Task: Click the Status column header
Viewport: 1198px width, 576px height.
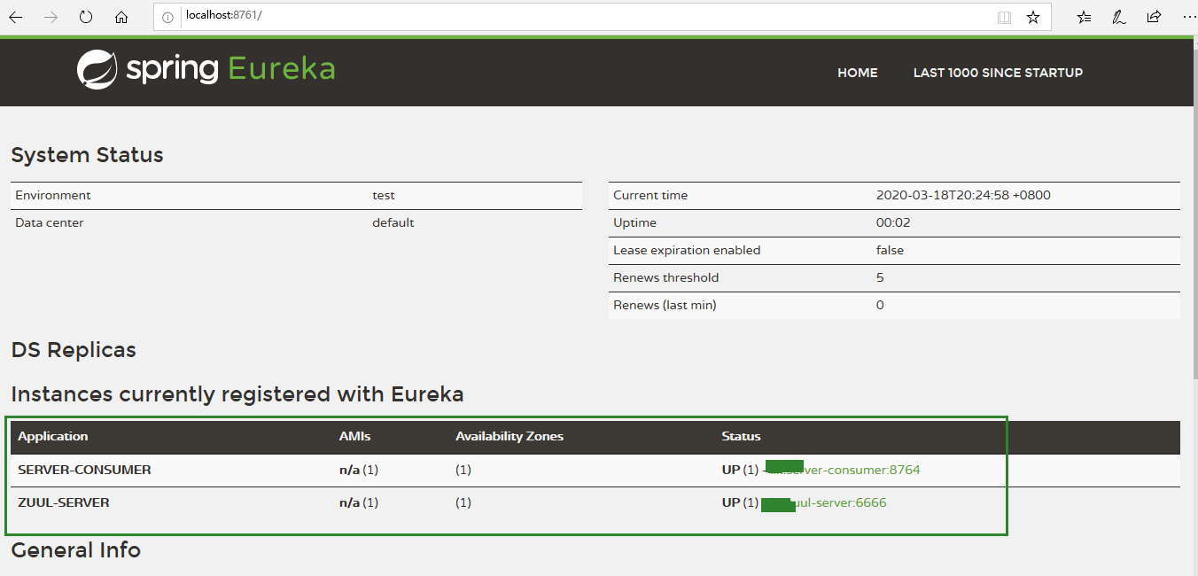Action: [x=742, y=436]
